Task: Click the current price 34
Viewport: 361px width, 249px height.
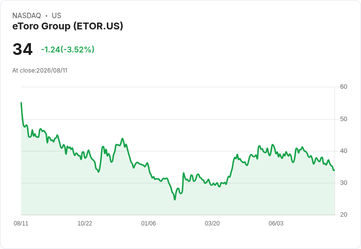Action: coord(23,49)
